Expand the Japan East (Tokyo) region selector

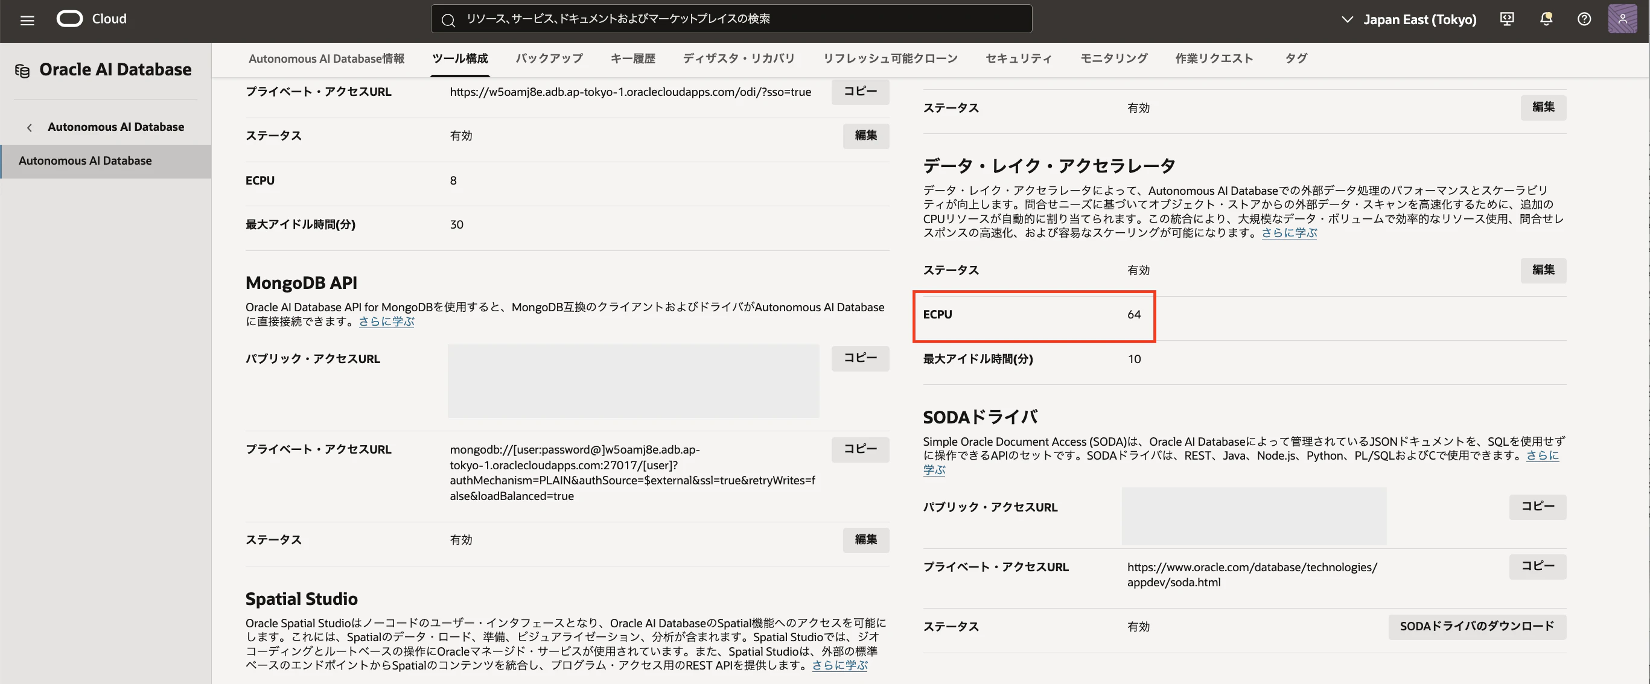[x=1409, y=19]
